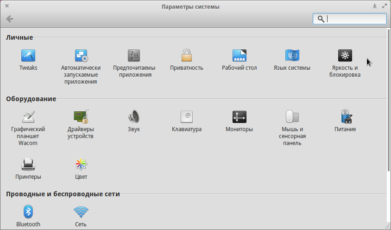Open Яркость и блокировка settings
391x230 pixels.
coord(345,56)
